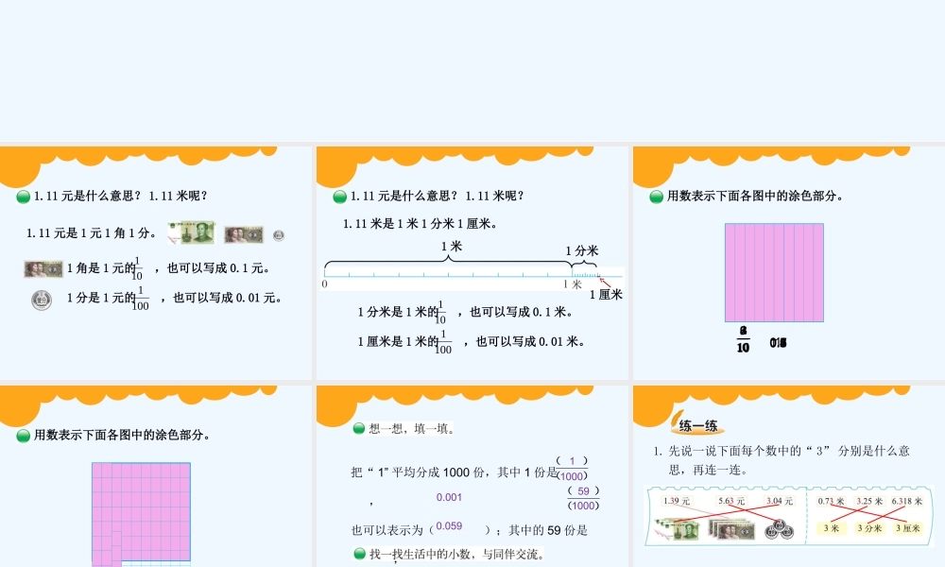Click the '3.04 元' label
945x567 pixels.
(x=780, y=501)
